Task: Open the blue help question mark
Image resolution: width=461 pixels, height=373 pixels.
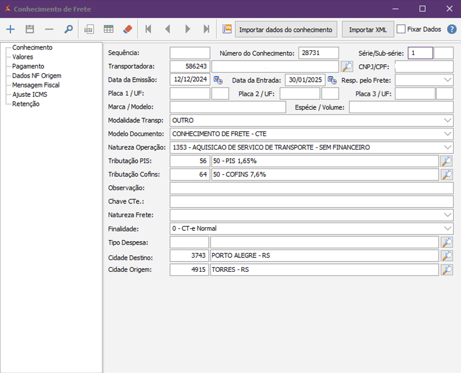Action: coord(452,29)
